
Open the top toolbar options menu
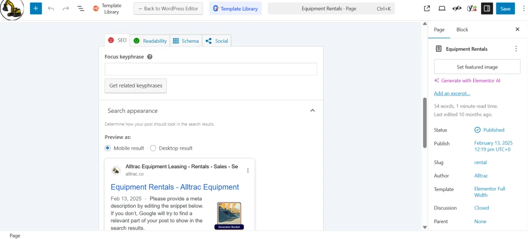pyautogui.click(x=522, y=8)
